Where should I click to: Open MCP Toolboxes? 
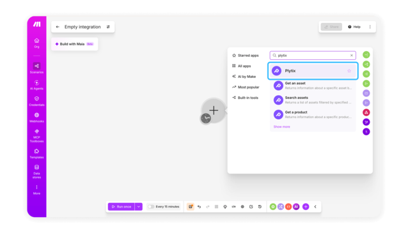click(36, 135)
